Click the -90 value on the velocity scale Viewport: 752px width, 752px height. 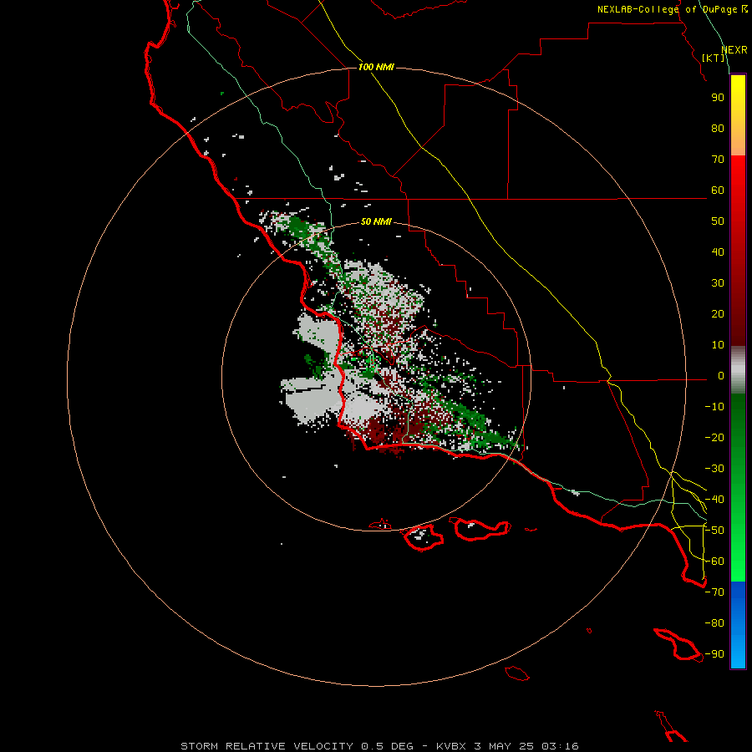coord(714,654)
